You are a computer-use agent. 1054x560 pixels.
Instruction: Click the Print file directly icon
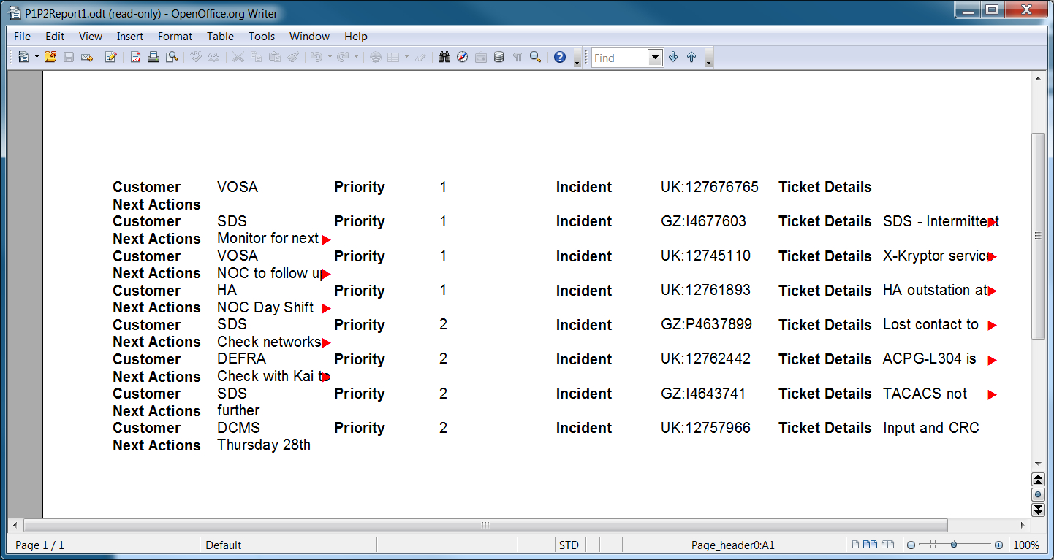153,57
